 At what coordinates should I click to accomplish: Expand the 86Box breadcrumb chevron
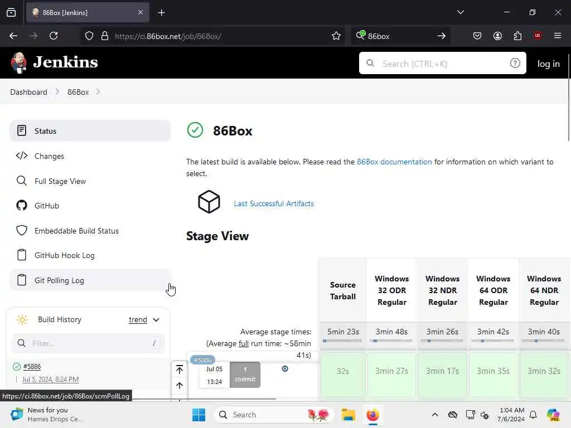[x=98, y=92]
